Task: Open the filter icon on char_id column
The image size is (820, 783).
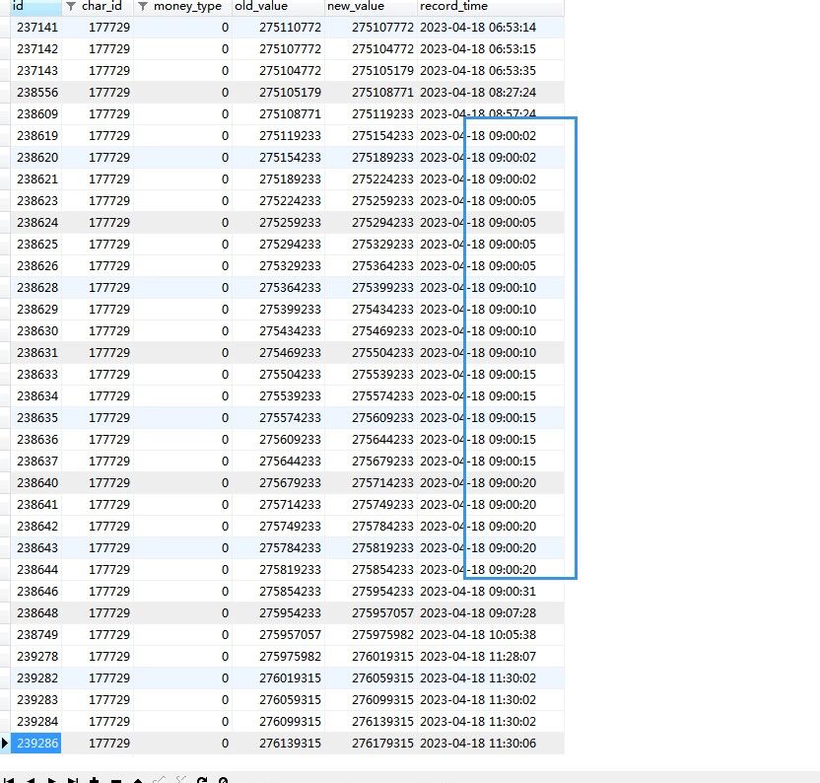Action: (71, 6)
